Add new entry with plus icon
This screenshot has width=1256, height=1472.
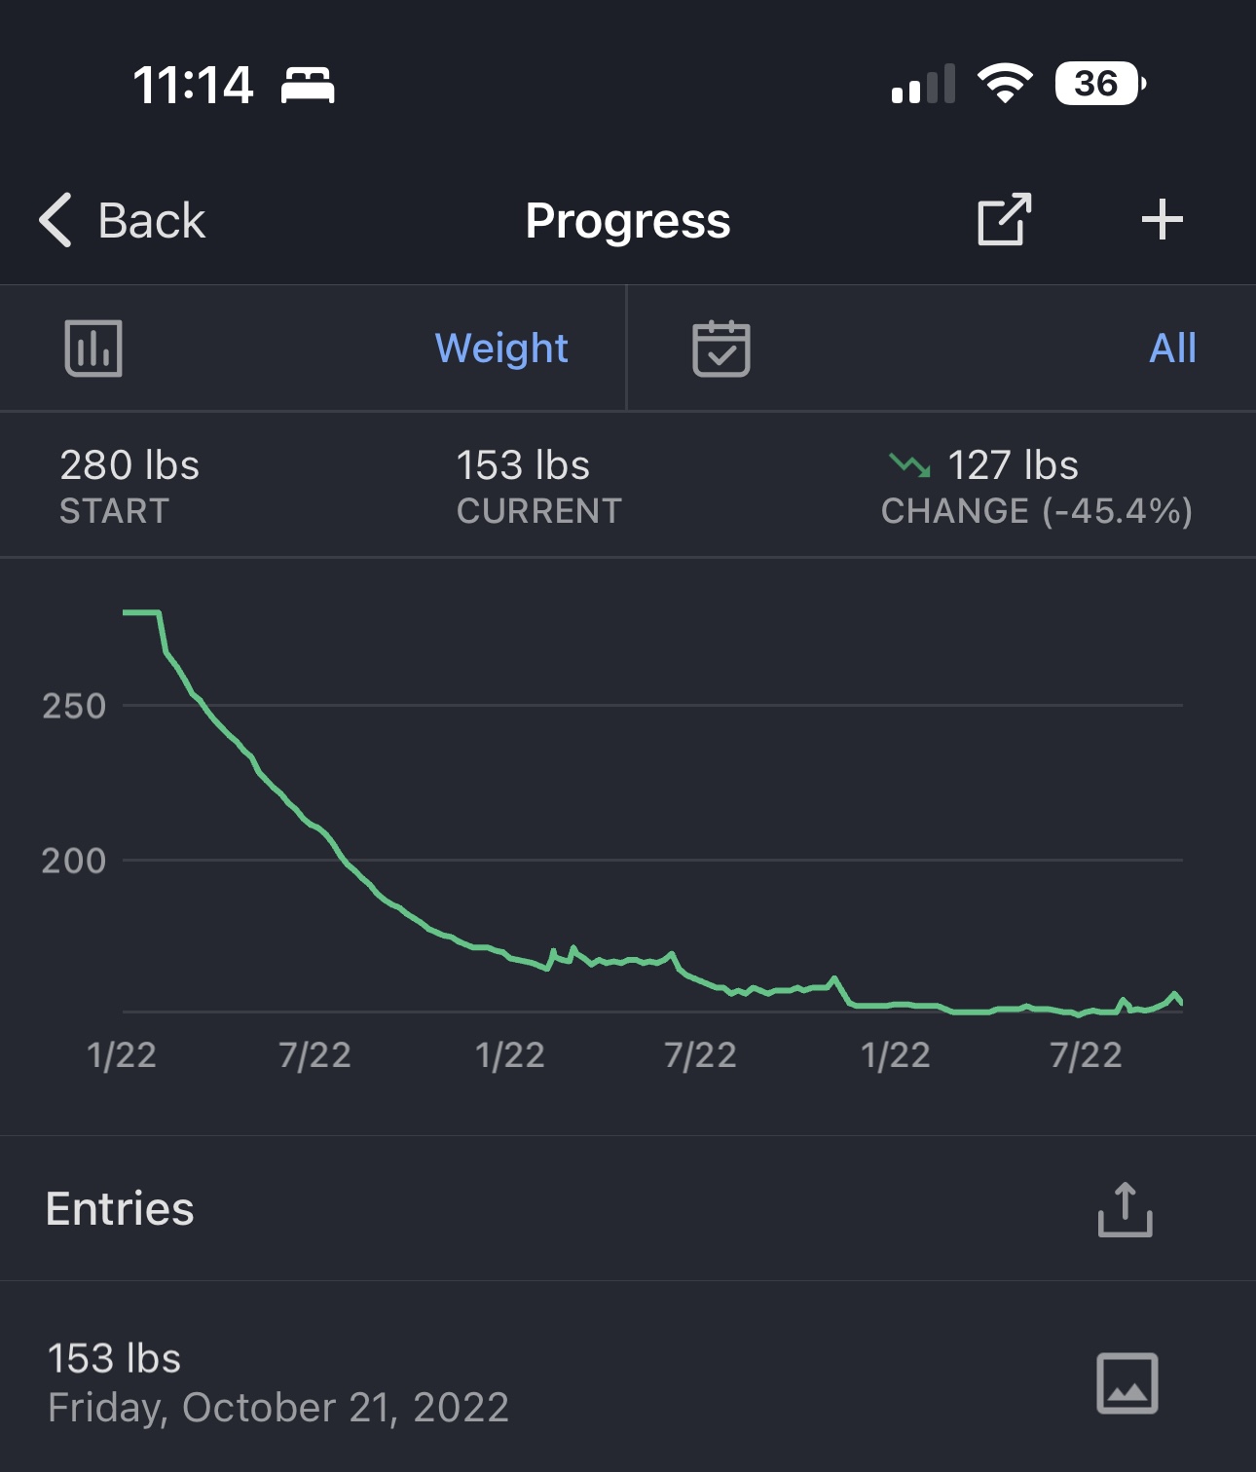pos(1162,220)
